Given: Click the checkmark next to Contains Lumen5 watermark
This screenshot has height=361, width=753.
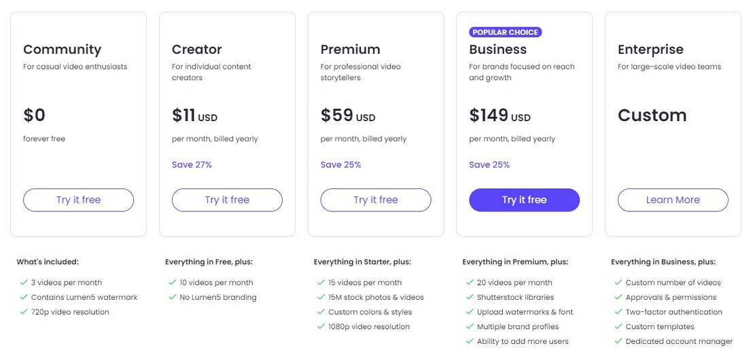Looking at the screenshot, I should click(x=24, y=298).
